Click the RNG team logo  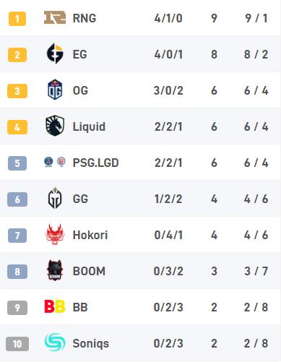click(x=55, y=17)
